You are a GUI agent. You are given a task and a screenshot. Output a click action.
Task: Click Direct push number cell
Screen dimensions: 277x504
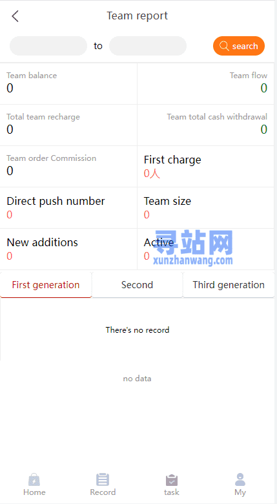pyautogui.click(x=68, y=208)
